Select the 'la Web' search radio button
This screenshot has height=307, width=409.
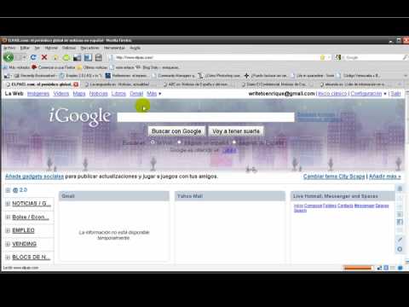tap(153, 142)
